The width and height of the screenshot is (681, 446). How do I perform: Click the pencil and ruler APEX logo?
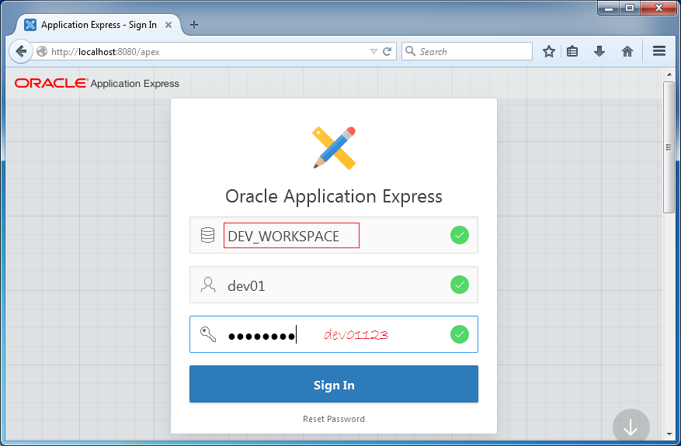coord(334,147)
